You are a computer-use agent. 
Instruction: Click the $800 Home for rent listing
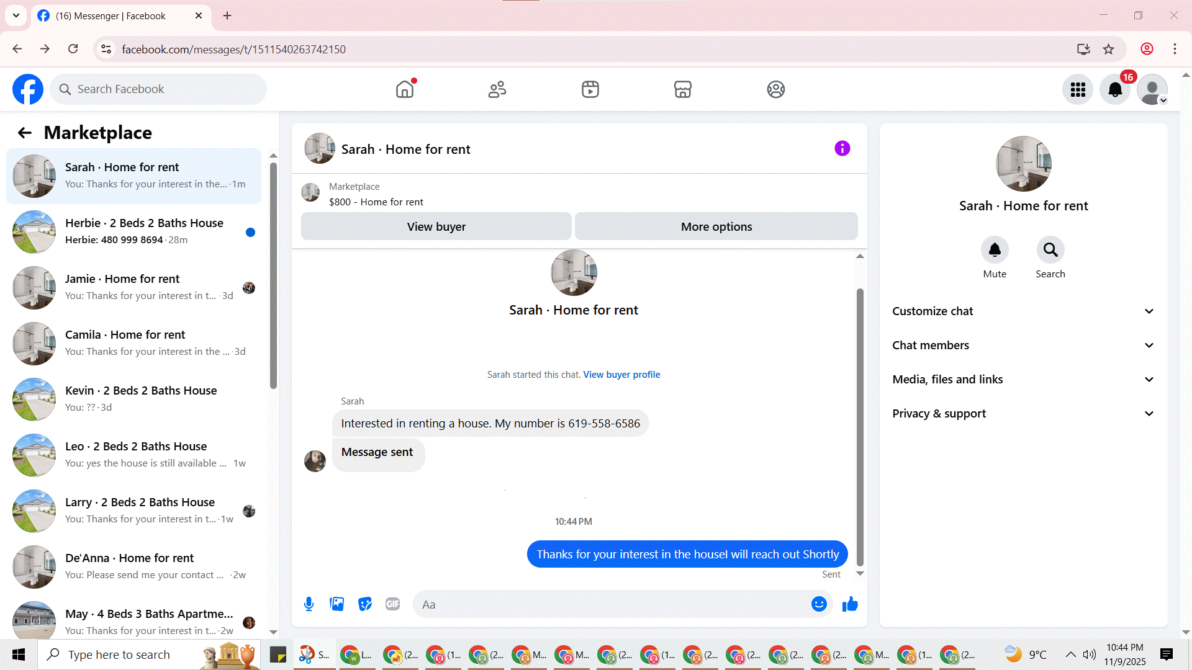[x=376, y=202]
